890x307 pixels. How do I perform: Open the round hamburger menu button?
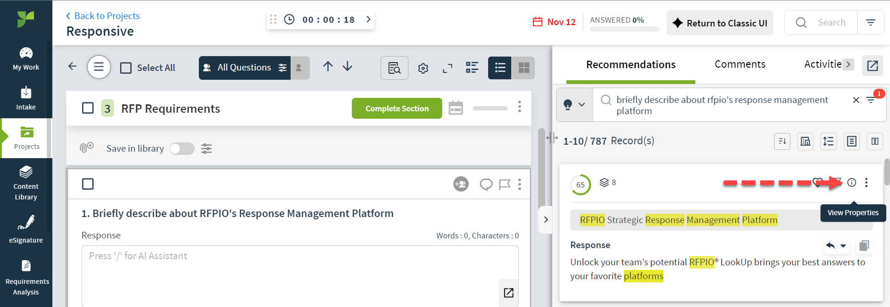[99, 67]
